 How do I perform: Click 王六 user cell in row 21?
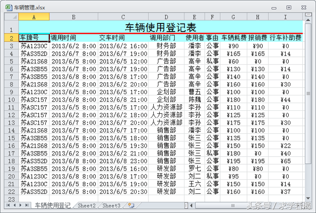tap(195, 184)
